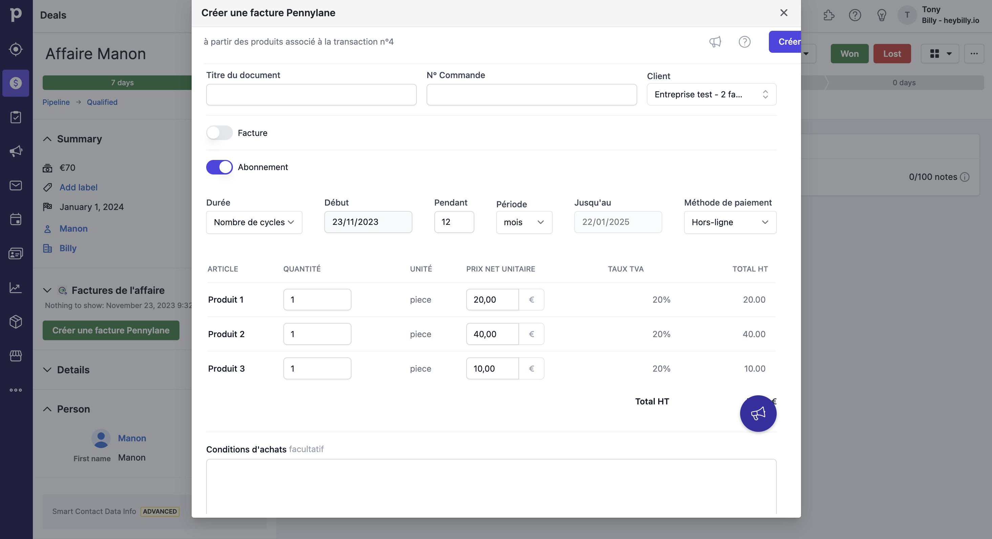Toggle the Abonnement switch off
The height and width of the screenshot is (539, 992).
coord(219,167)
